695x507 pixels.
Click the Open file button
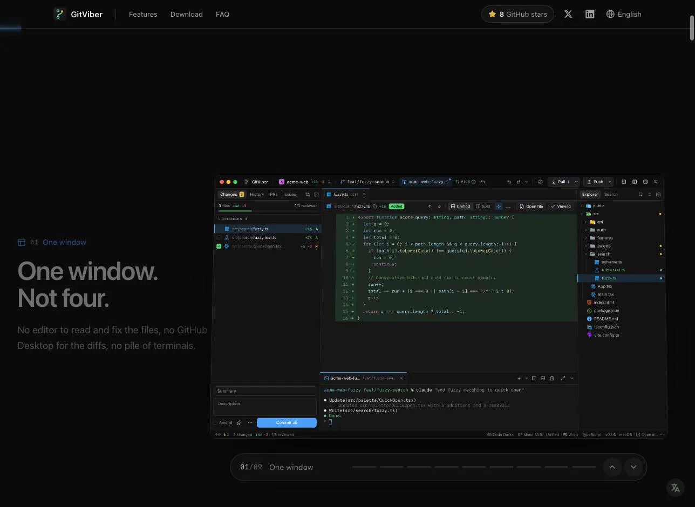point(531,207)
